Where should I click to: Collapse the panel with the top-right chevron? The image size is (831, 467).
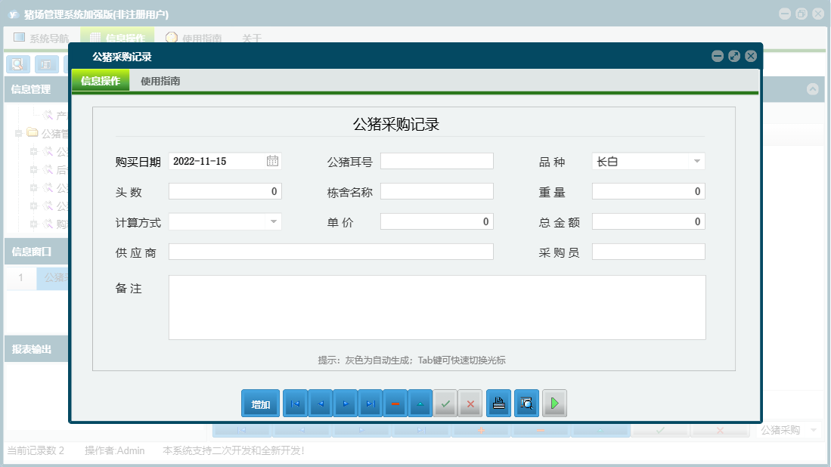point(814,89)
